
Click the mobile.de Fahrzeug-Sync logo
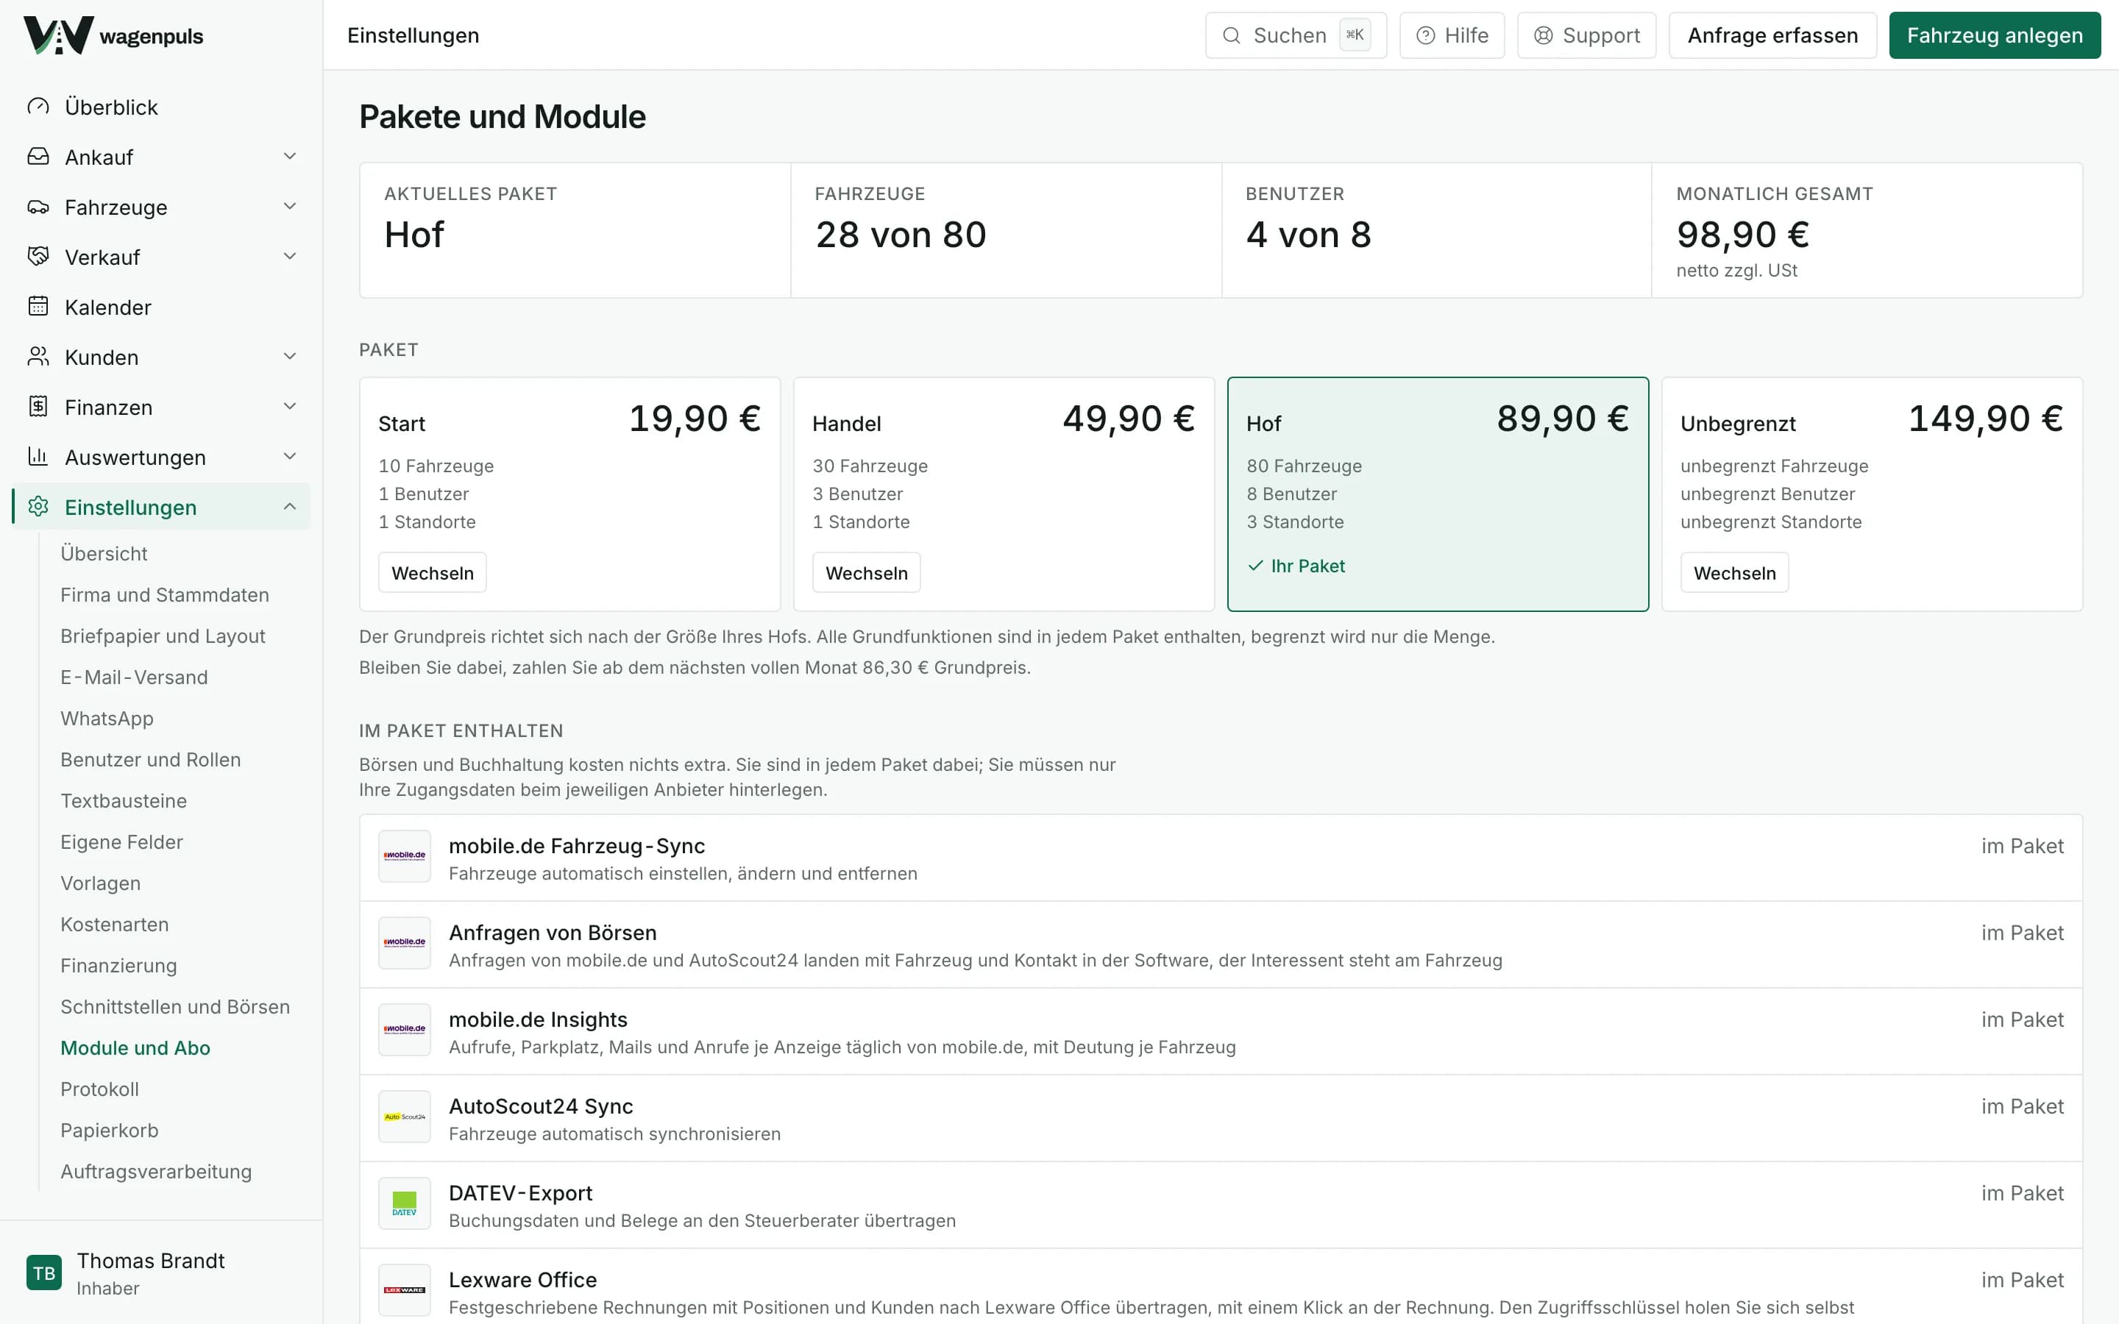click(405, 856)
